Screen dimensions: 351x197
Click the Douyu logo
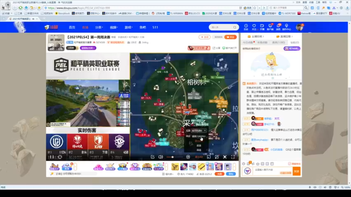tap(51, 27)
